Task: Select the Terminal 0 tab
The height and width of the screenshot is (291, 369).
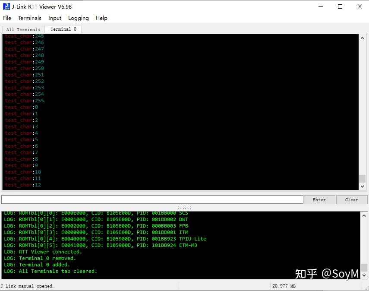Action: tap(63, 29)
